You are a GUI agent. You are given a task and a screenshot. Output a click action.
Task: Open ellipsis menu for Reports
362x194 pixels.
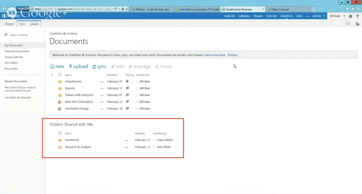click(x=102, y=89)
